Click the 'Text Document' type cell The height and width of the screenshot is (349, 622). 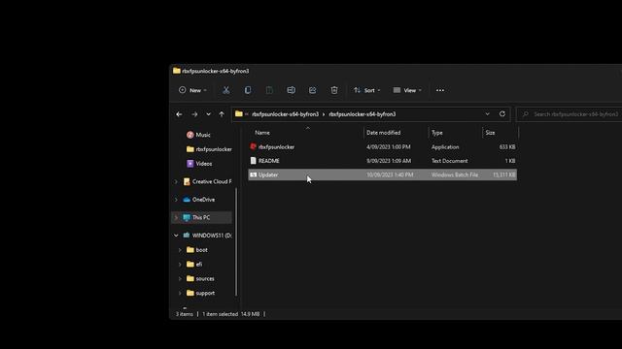click(449, 161)
